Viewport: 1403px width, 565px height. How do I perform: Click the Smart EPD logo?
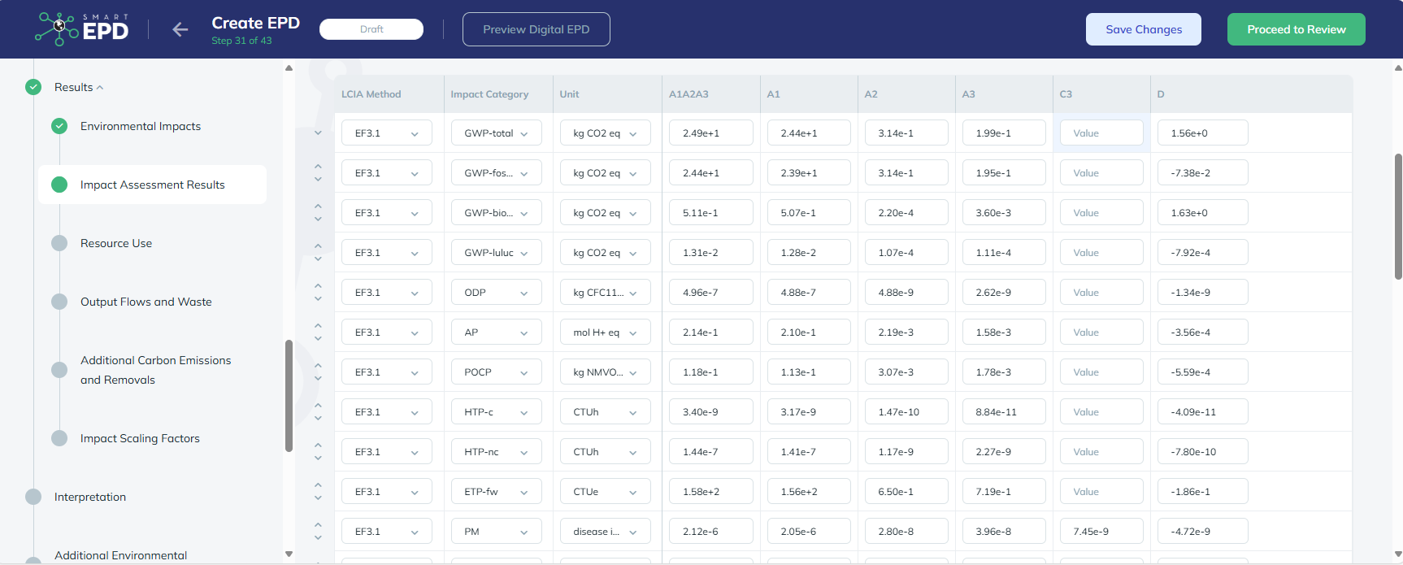82,29
